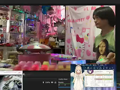This screenshot has width=120, height=90.
Task: Click the red stat bar in the game panel
Action: (99, 75)
